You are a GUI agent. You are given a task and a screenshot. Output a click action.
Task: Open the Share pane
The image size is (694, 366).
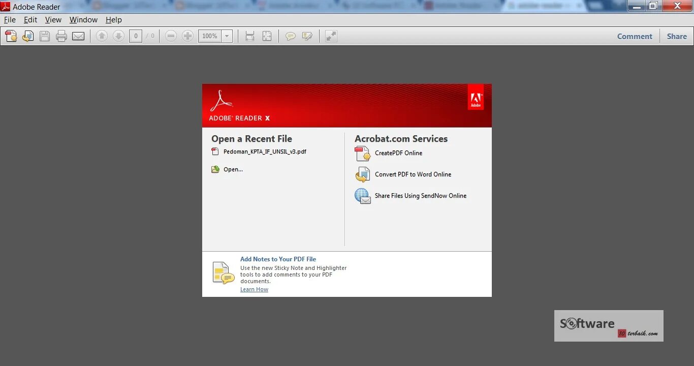(x=677, y=36)
